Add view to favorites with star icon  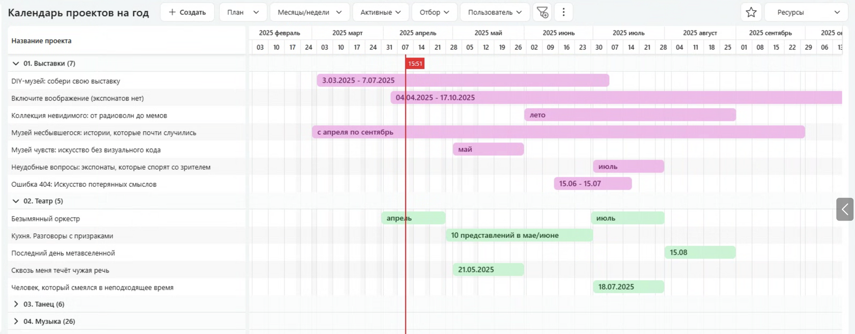tap(751, 12)
